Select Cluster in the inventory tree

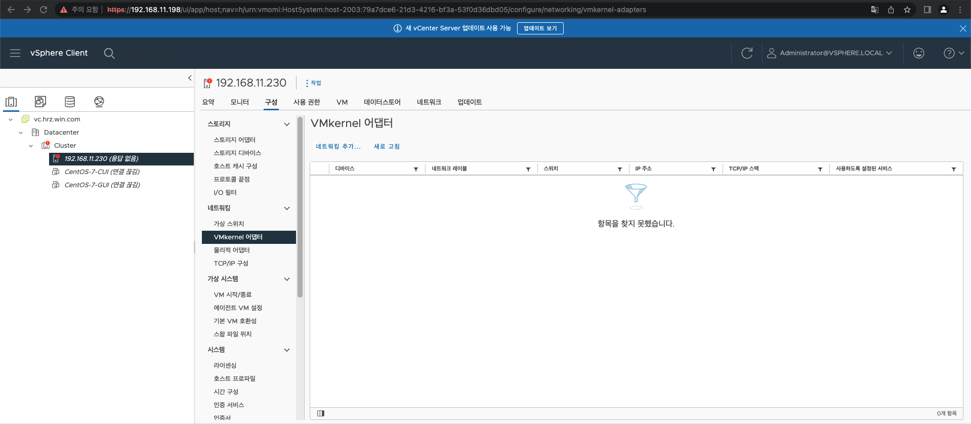[x=65, y=146]
